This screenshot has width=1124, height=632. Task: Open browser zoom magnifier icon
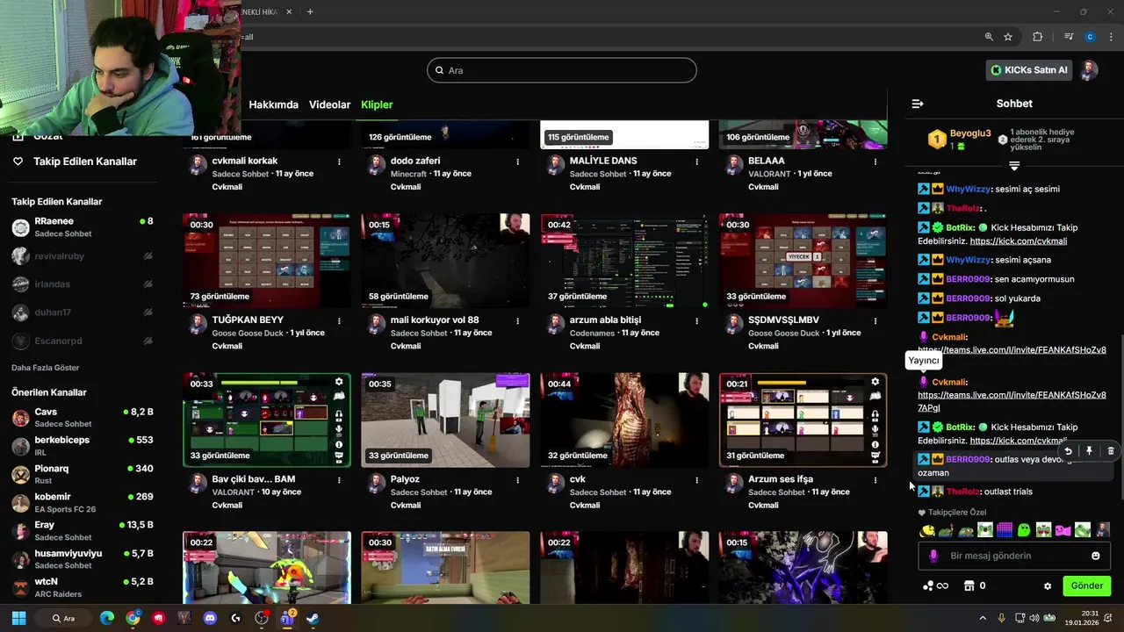point(989,37)
